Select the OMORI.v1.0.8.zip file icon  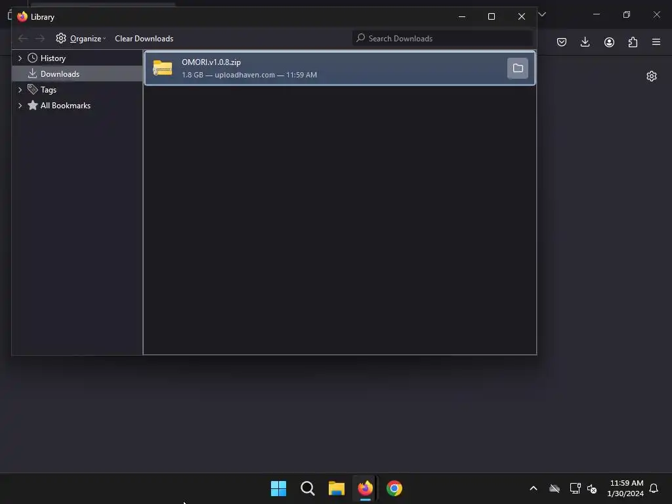tap(163, 68)
